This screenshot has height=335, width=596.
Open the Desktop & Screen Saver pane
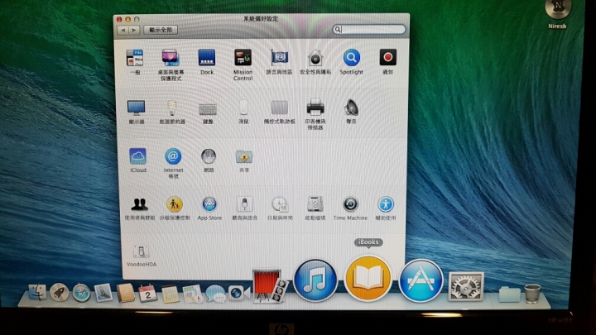click(x=171, y=58)
